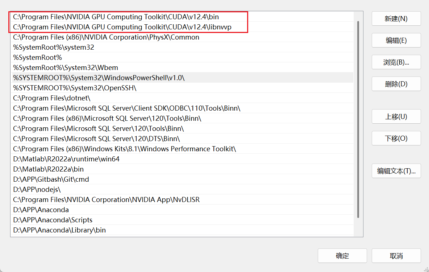The image size is (429, 272).
Task: Select the OpenSSH path entry
Action: tap(75, 88)
